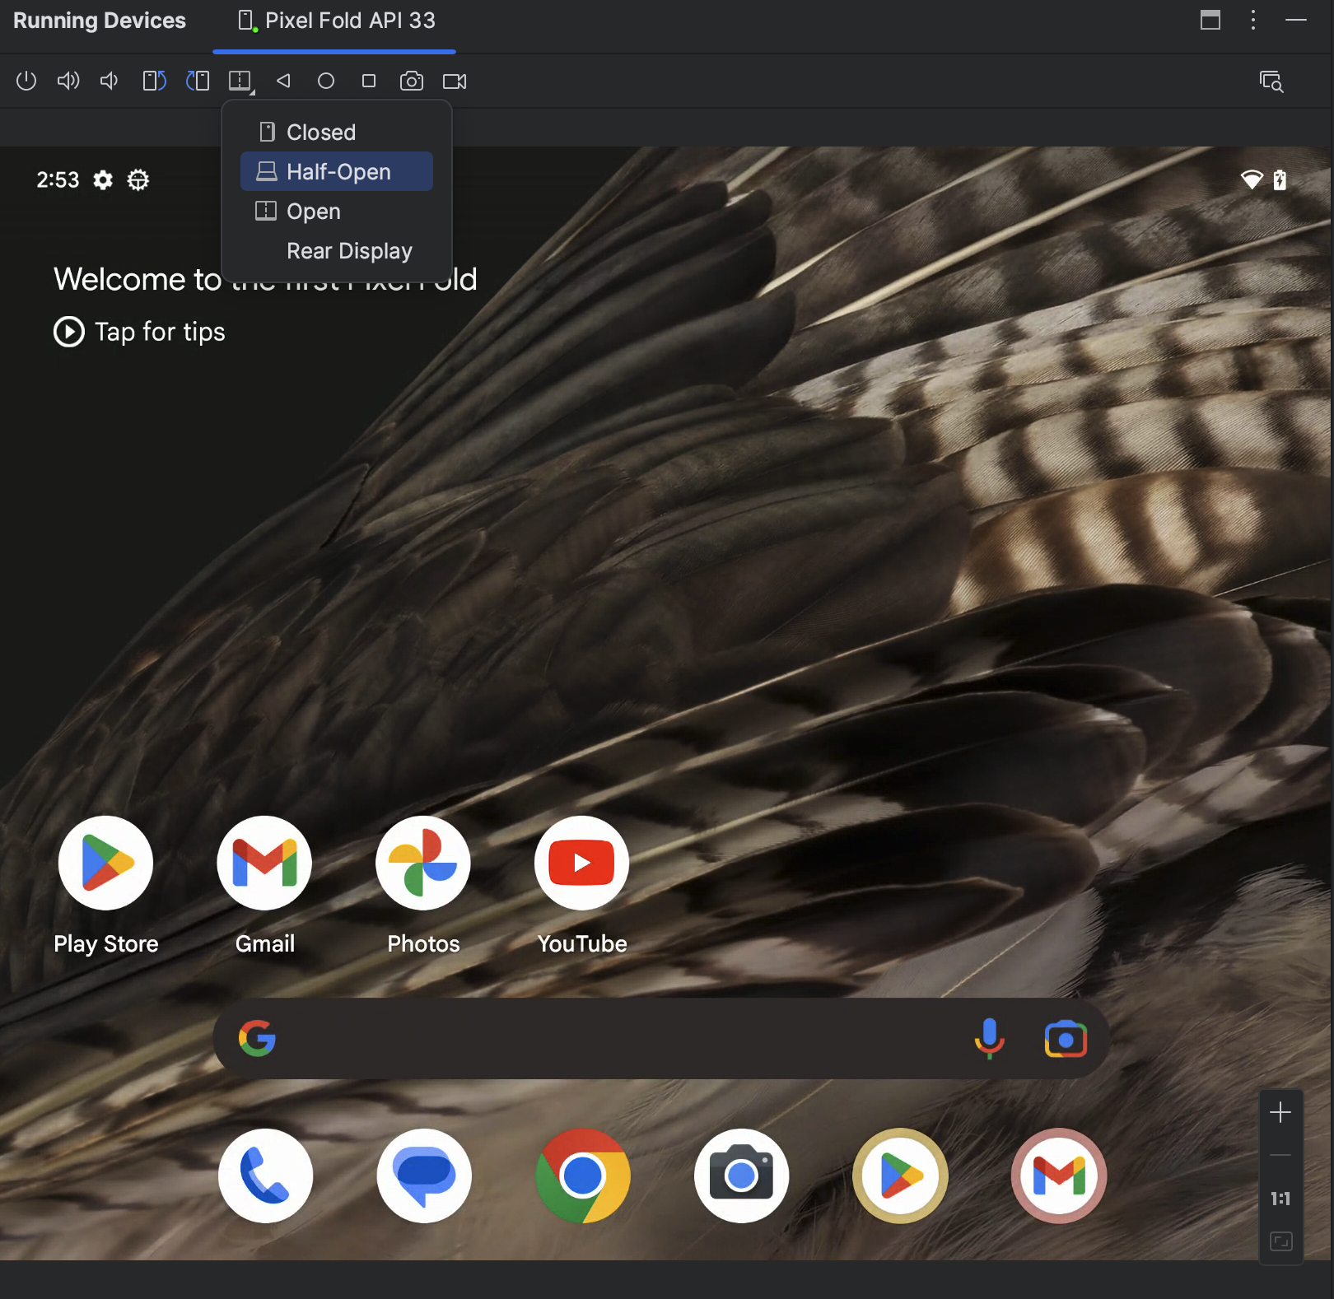
Task: Rotate the device right
Action: 198,81
